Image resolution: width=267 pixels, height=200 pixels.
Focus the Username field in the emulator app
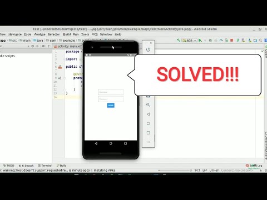pos(111,92)
